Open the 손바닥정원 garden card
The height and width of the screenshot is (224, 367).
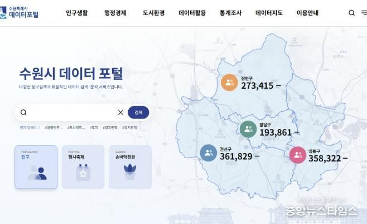(130, 167)
